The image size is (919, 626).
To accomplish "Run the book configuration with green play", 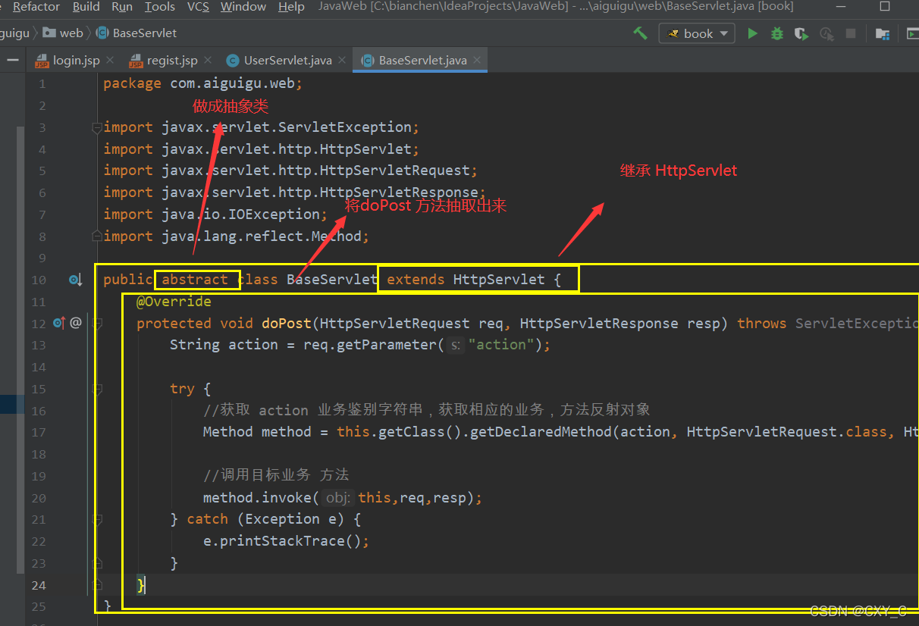I will (x=752, y=33).
